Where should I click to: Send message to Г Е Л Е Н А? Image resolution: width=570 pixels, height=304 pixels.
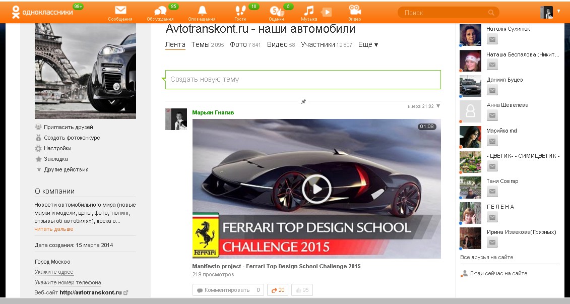[492, 217]
